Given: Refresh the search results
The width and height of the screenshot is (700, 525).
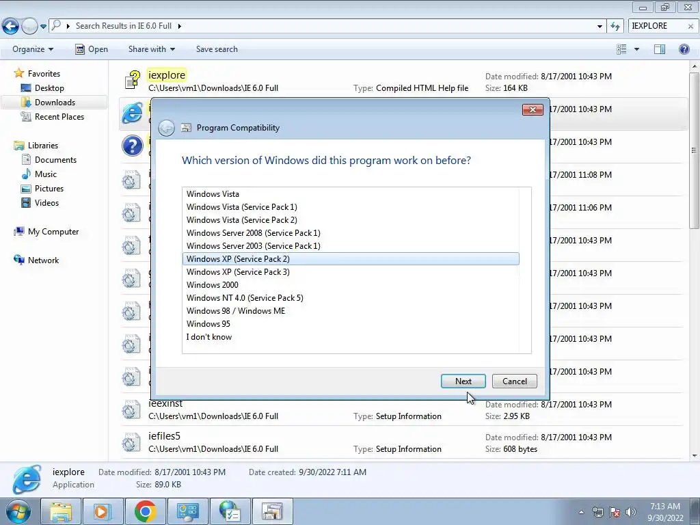Looking at the screenshot, I should [x=615, y=27].
